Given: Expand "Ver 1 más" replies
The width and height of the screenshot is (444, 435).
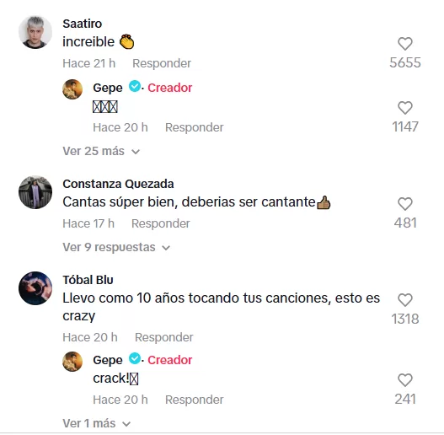Looking at the screenshot, I should pyautogui.click(x=97, y=424).
